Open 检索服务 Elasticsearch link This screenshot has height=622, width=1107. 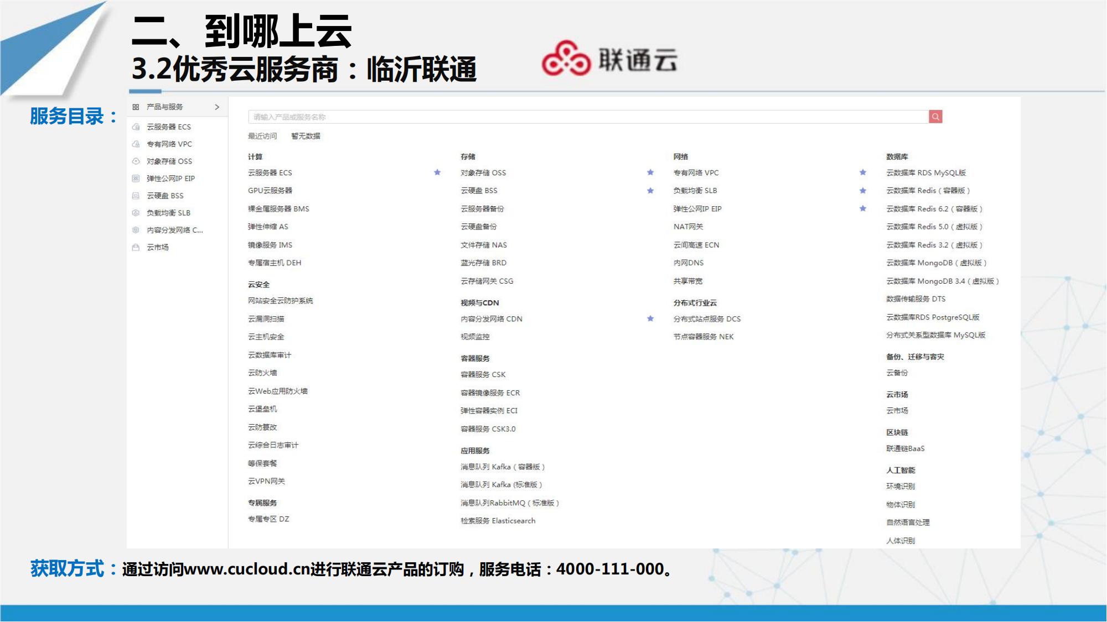point(498,521)
